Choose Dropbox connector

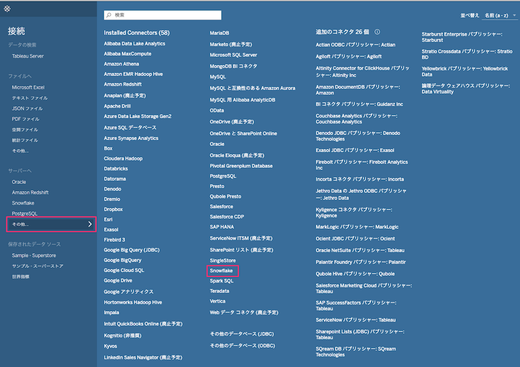(x=113, y=209)
